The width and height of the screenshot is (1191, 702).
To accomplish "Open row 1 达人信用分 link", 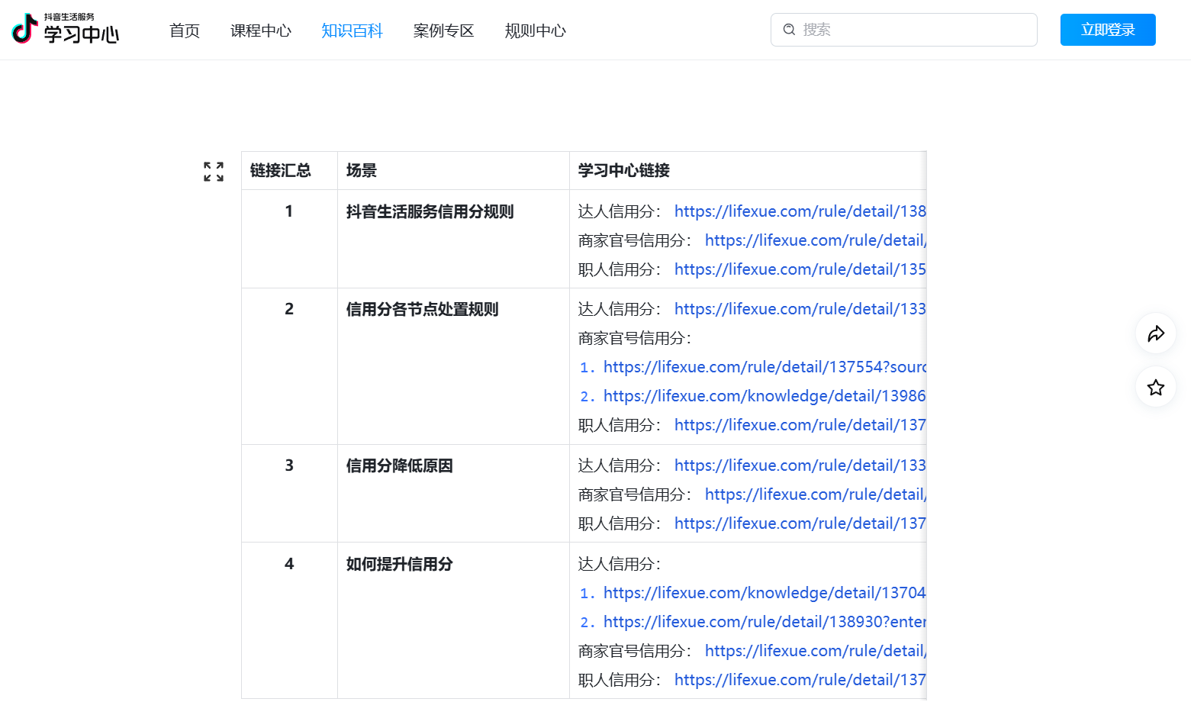I will click(800, 211).
